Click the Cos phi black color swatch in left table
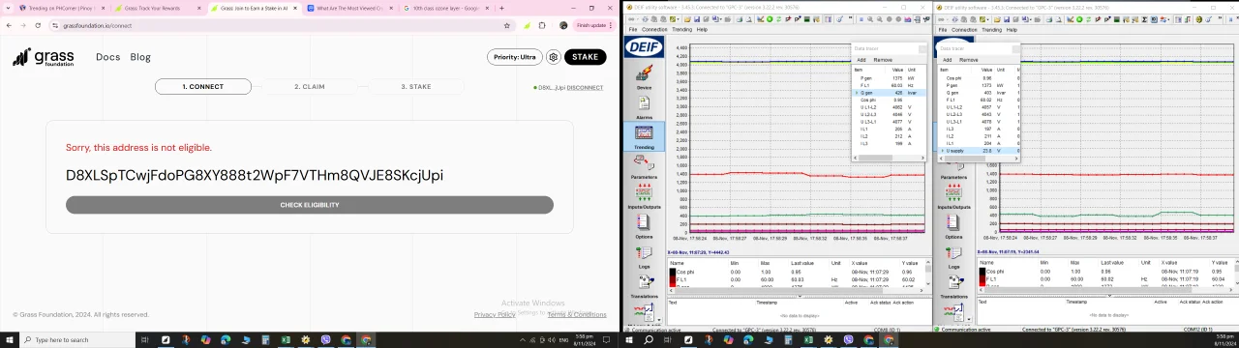This screenshot has width=1239, height=348. click(672, 273)
